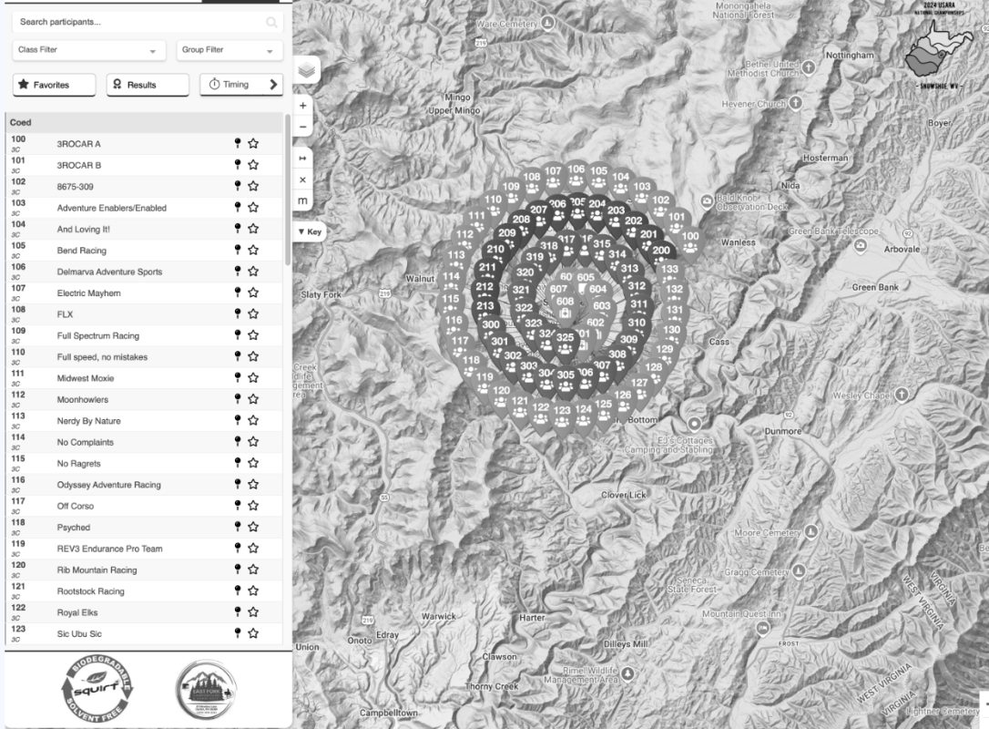Toggle favorite star for Moonhowlers

click(x=253, y=399)
